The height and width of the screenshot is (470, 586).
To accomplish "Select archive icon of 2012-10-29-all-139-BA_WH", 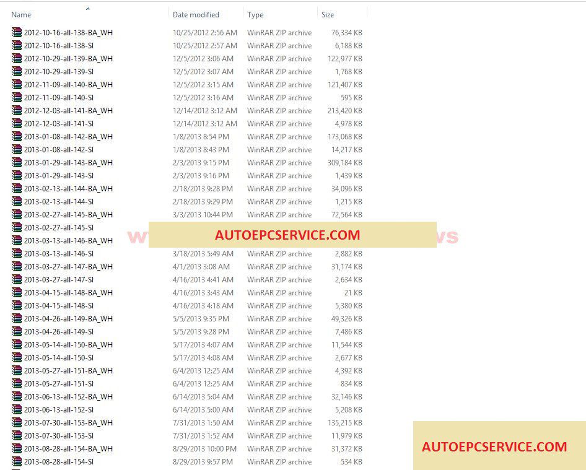I will coord(17,58).
